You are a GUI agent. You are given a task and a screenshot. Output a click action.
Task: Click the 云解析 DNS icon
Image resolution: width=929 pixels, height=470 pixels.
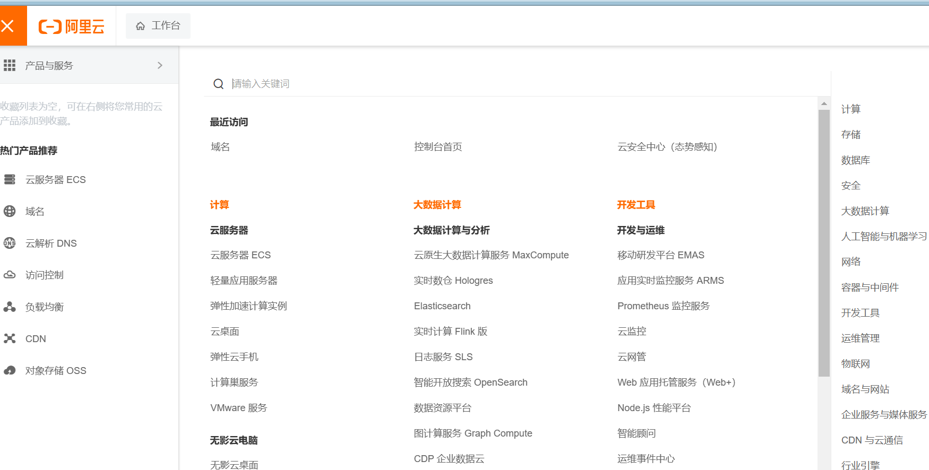(10, 243)
